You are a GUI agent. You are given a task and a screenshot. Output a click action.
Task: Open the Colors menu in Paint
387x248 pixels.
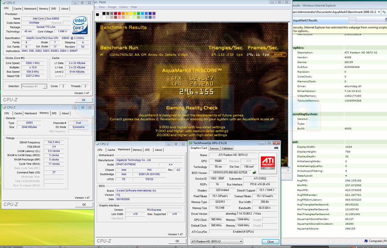123,7
